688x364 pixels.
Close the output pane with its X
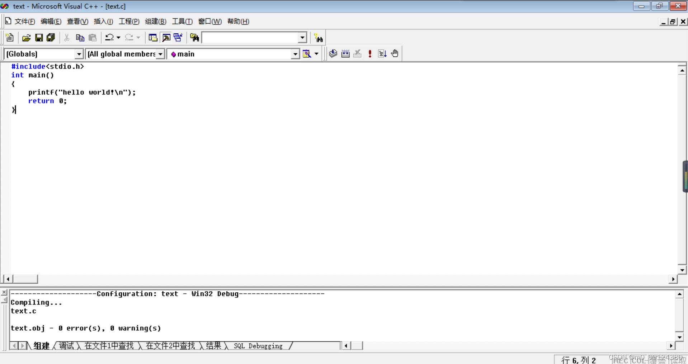pyautogui.click(x=4, y=292)
